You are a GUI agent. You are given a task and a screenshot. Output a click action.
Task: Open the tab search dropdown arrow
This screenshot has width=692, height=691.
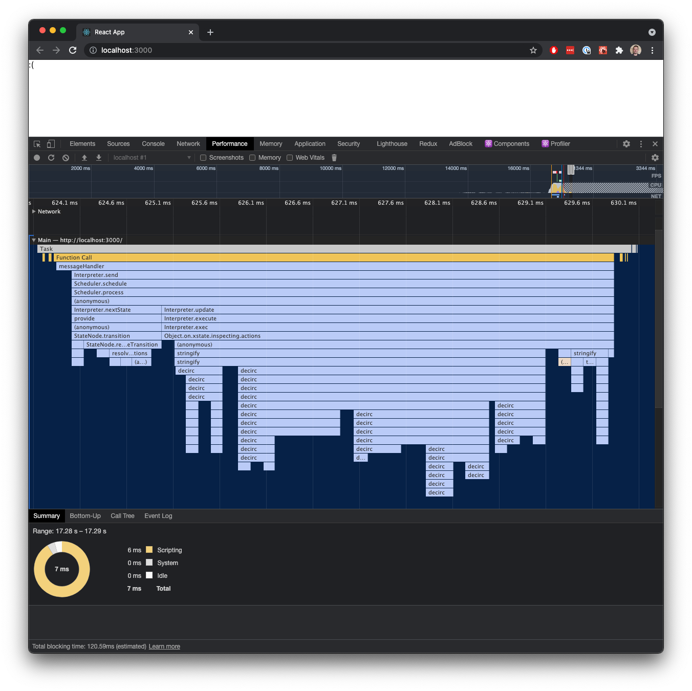pyautogui.click(x=652, y=32)
